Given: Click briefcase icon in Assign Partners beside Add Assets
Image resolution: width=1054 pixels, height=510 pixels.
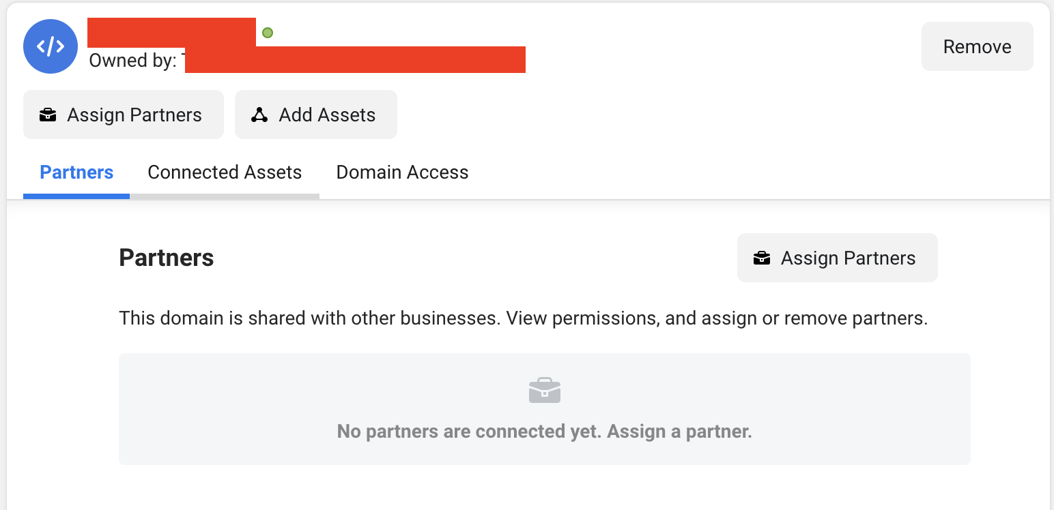Looking at the screenshot, I should coord(48,115).
